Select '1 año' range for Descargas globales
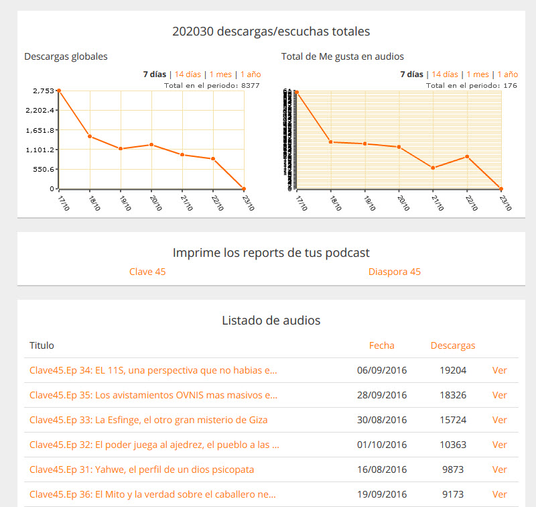Screen dimensions: 536x507 point(251,74)
